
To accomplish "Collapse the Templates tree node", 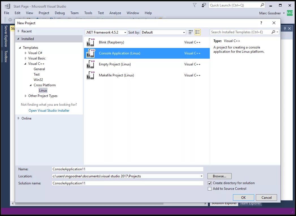I will 20,48.
